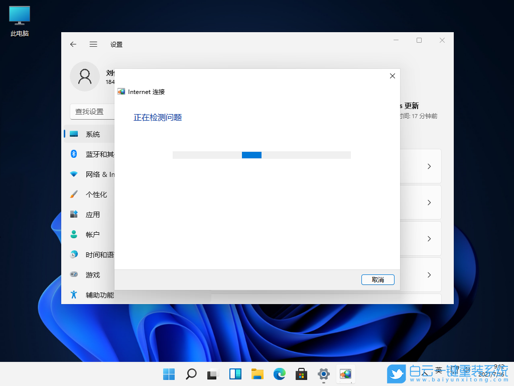Select the Internet 连接 troubleshooter taskbar icon
The width and height of the screenshot is (514, 386).
point(345,374)
